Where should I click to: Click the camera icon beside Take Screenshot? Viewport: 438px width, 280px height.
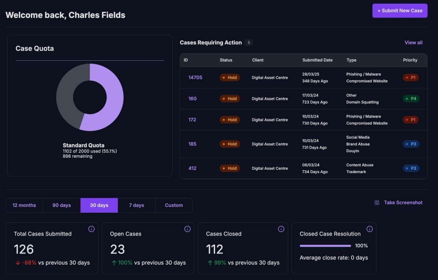coord(377,203)
